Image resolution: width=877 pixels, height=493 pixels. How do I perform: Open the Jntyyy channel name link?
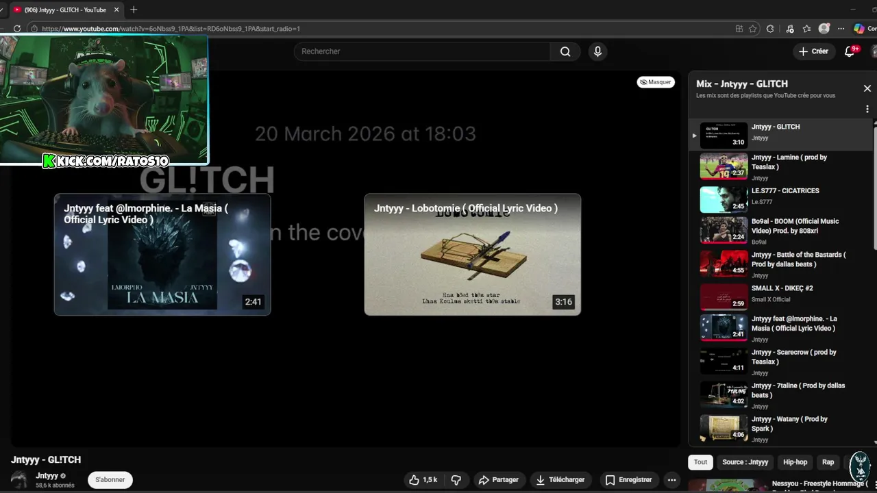click(x=47, y=476)
